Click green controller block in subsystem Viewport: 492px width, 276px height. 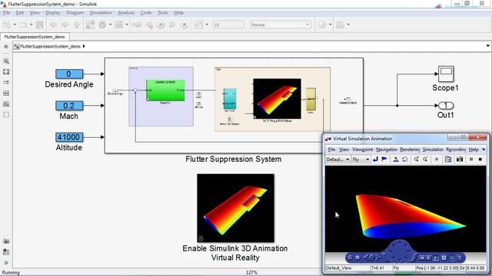165,90
